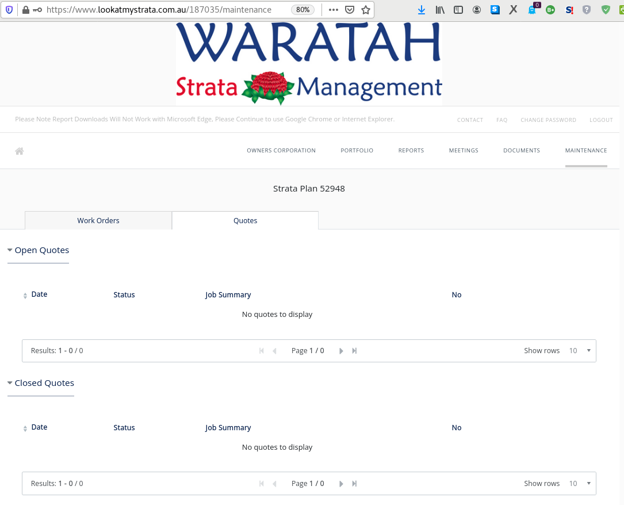Click the saved login key icon
Viewport: 624px width, 505px height.
[37, 10]
